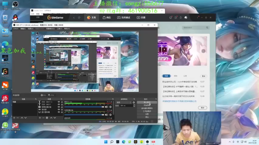Open the OBS 文件(F) menu
The width and height of the screenshot is (259, 145).
[16, 29]
